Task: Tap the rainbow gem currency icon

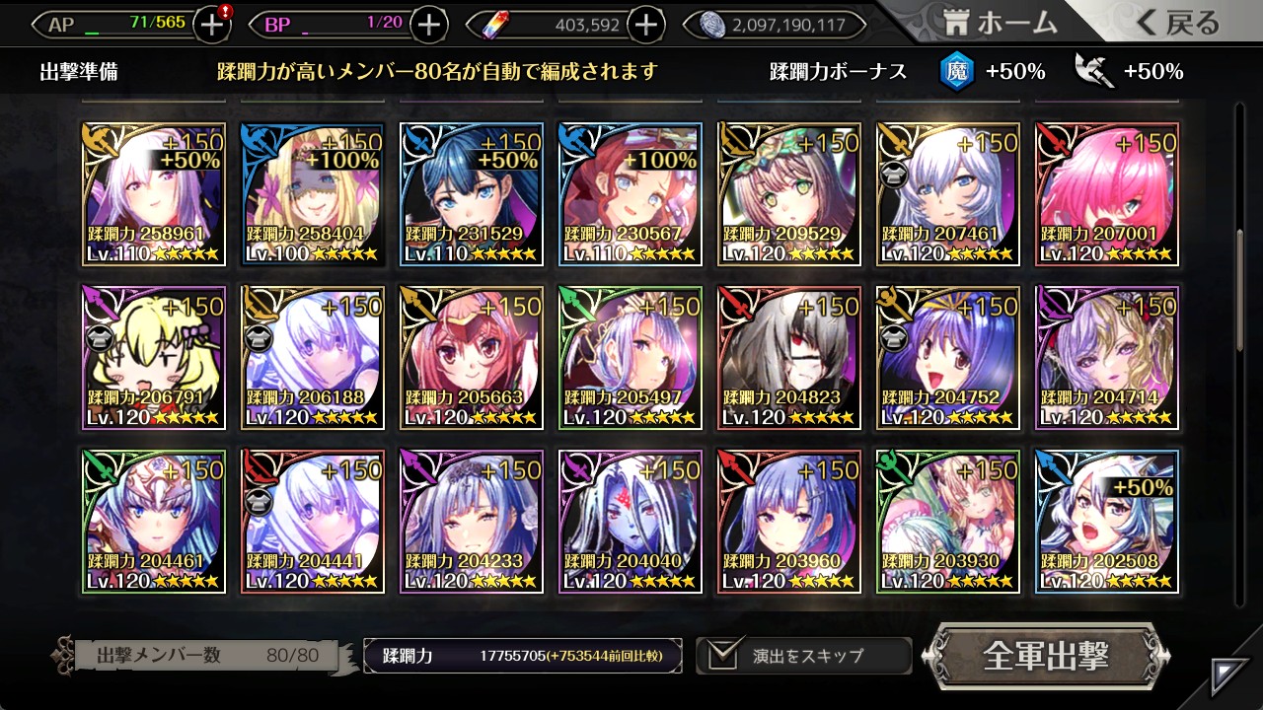Action: (490, 26)
